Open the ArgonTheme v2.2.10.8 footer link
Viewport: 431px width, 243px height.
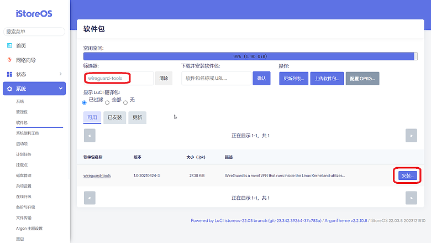(x=346, y=220)
